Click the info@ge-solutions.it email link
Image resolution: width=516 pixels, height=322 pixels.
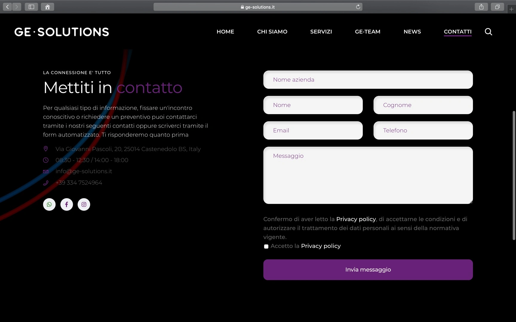84,171
